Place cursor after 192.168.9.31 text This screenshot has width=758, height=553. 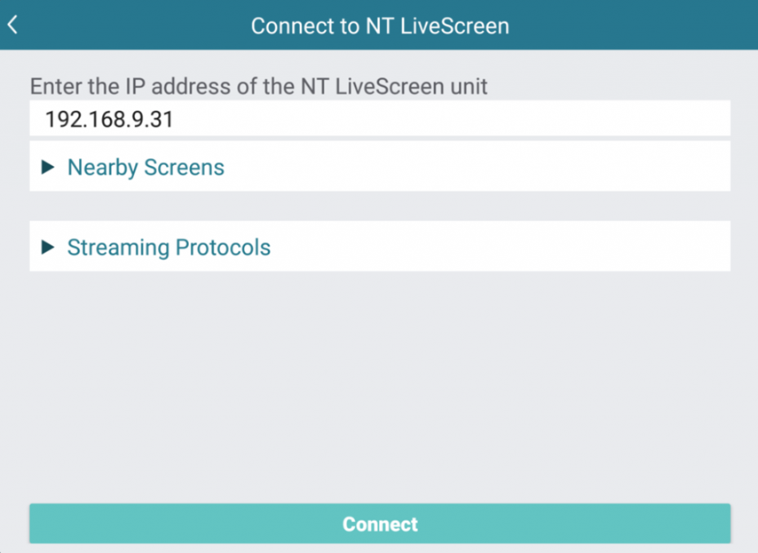(174, 120)
